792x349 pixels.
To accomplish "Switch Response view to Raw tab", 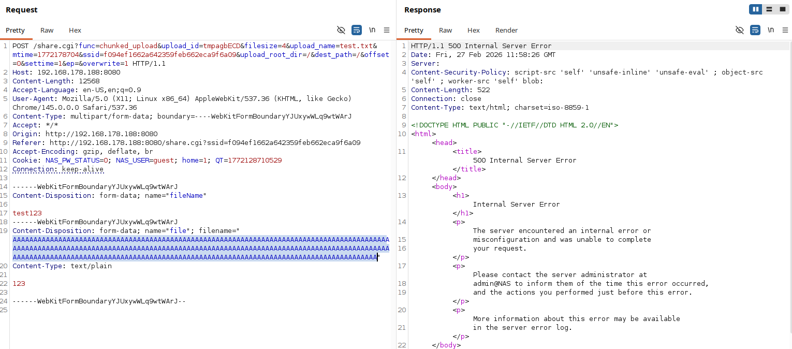I will [x=446, y=30].
